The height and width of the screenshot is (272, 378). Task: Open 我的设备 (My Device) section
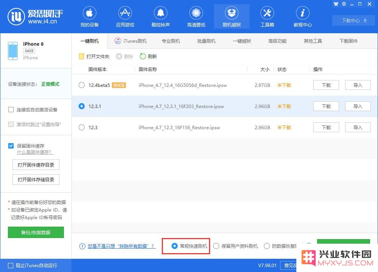click(x=90, y=17)
